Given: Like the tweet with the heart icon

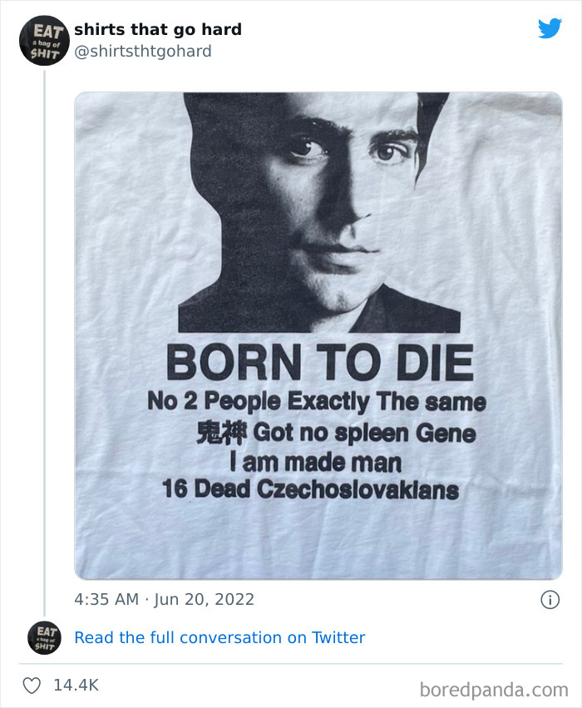Looking at the screenshot, I should [32, 685].
